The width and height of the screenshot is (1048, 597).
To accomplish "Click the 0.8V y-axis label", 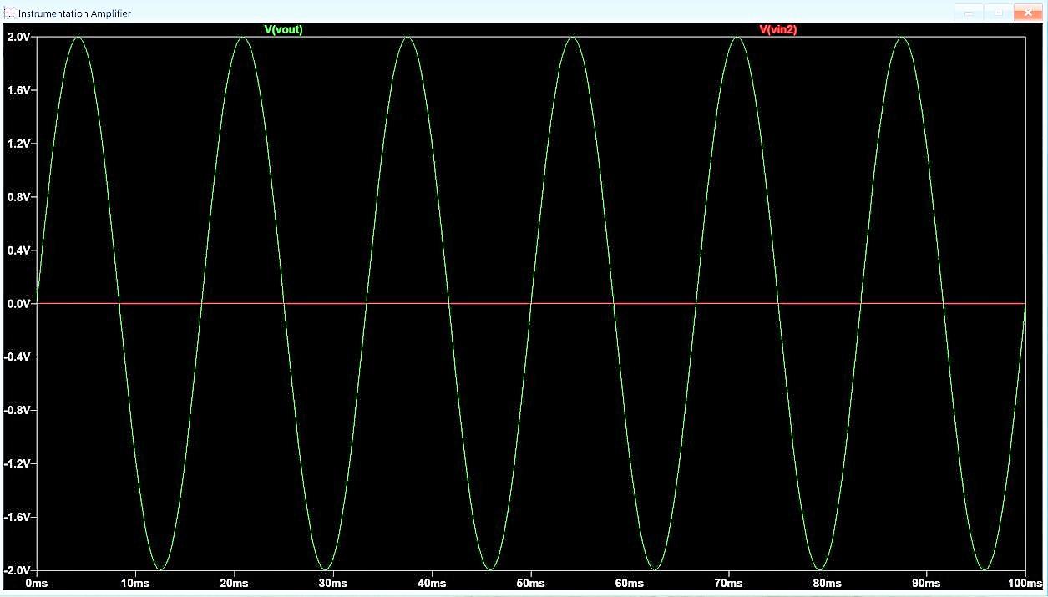I will 18,197.
